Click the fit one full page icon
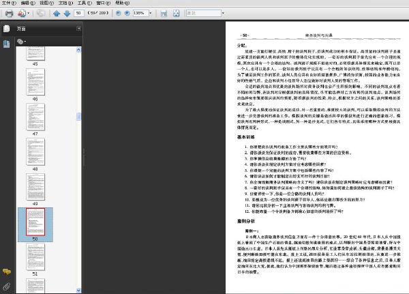This screenshot has height=294, width=409. (x=177, y=13)
